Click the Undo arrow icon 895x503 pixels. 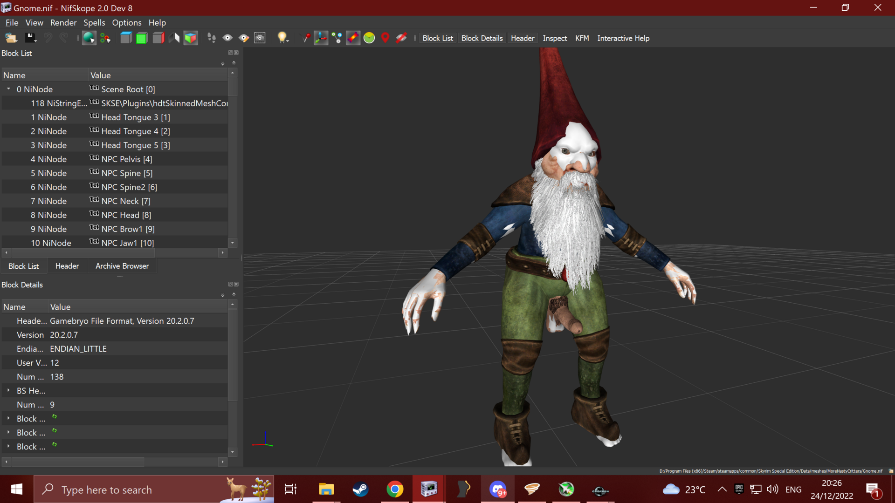(x=48, y=38)
